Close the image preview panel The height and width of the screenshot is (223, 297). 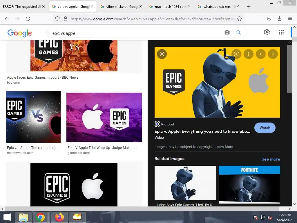click(162, 54)
